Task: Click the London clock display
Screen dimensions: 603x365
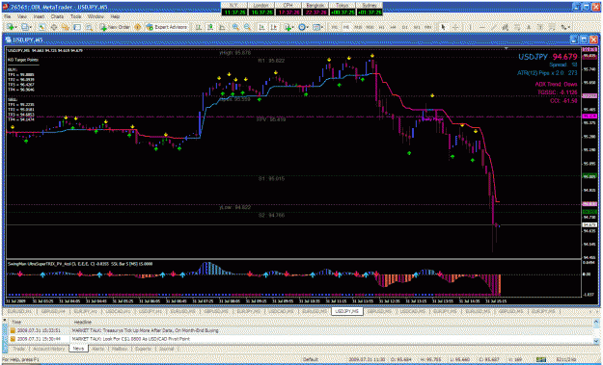Action: tap(261, 9)
